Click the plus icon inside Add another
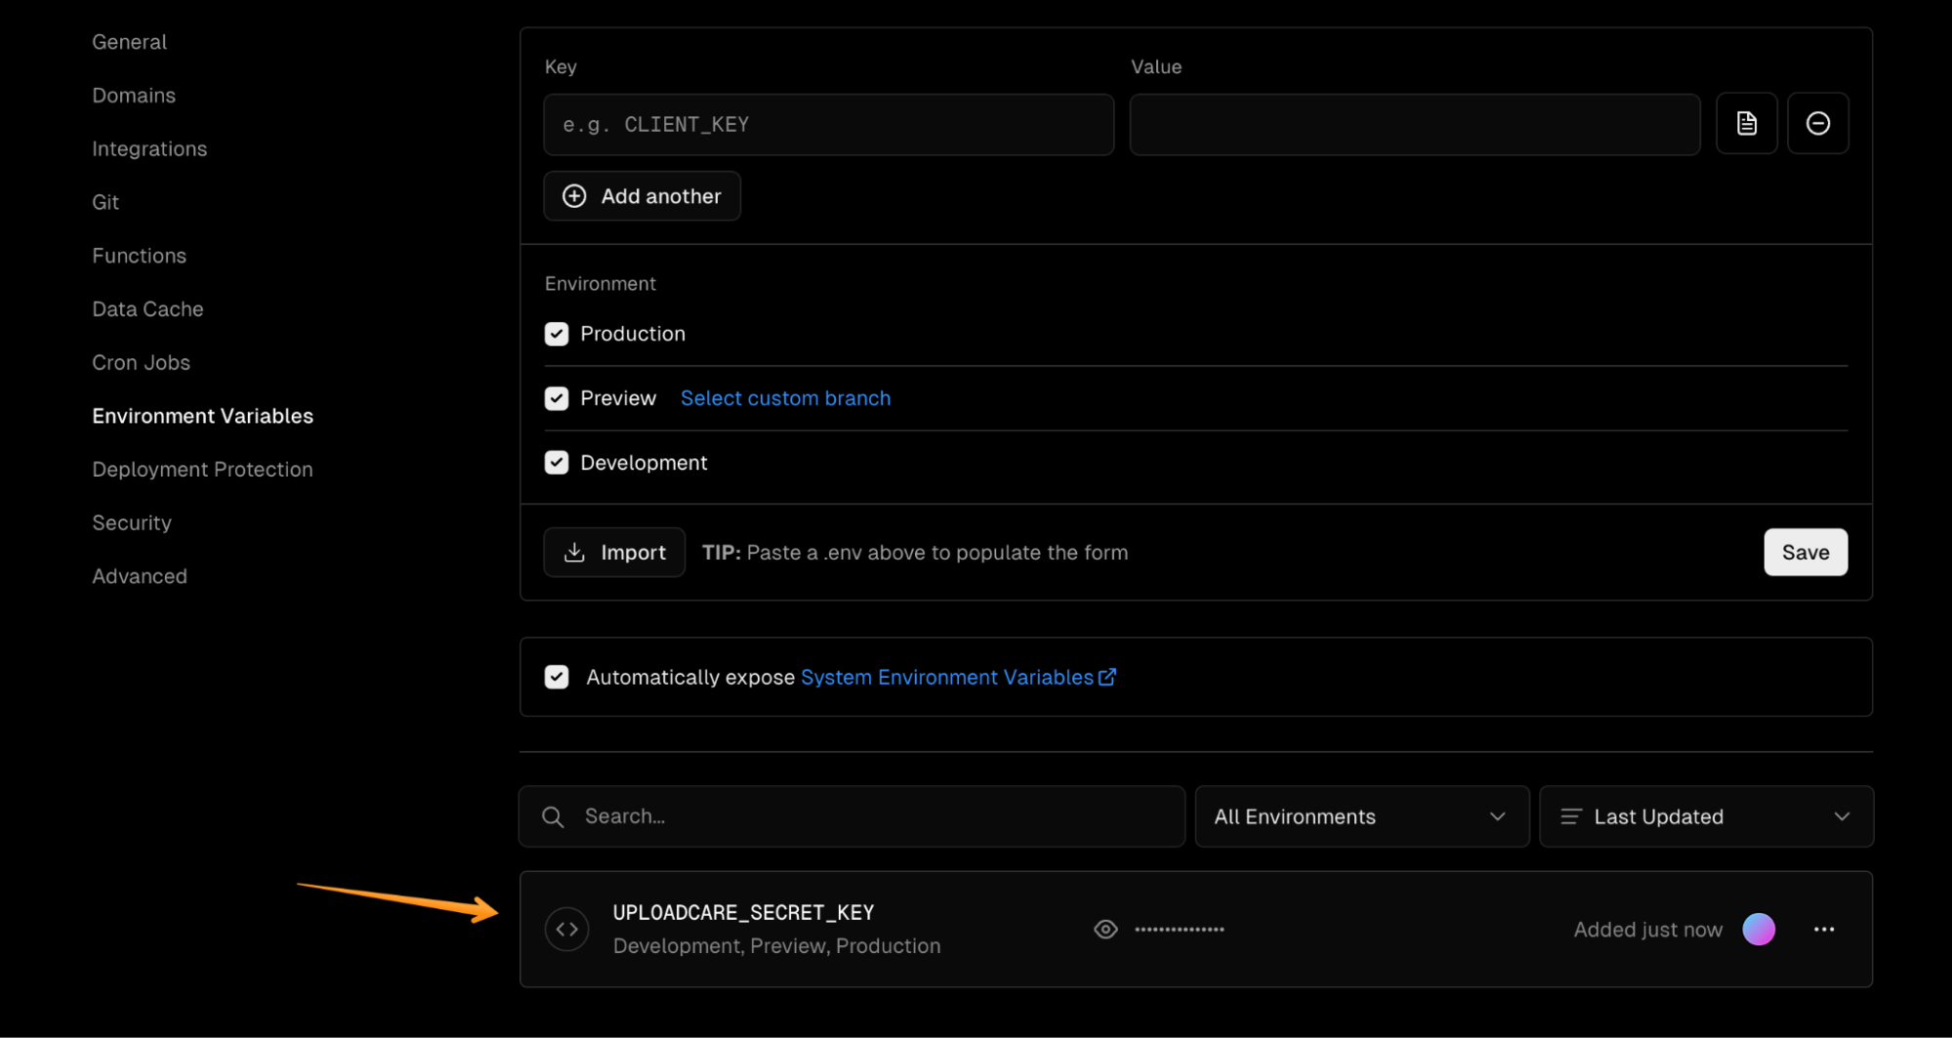This screenshot has width=1952, height=1038. point(574,195)
